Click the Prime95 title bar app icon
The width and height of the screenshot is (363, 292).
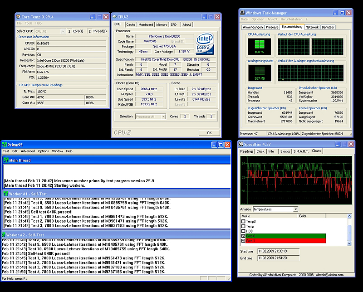tap(5, 145)
